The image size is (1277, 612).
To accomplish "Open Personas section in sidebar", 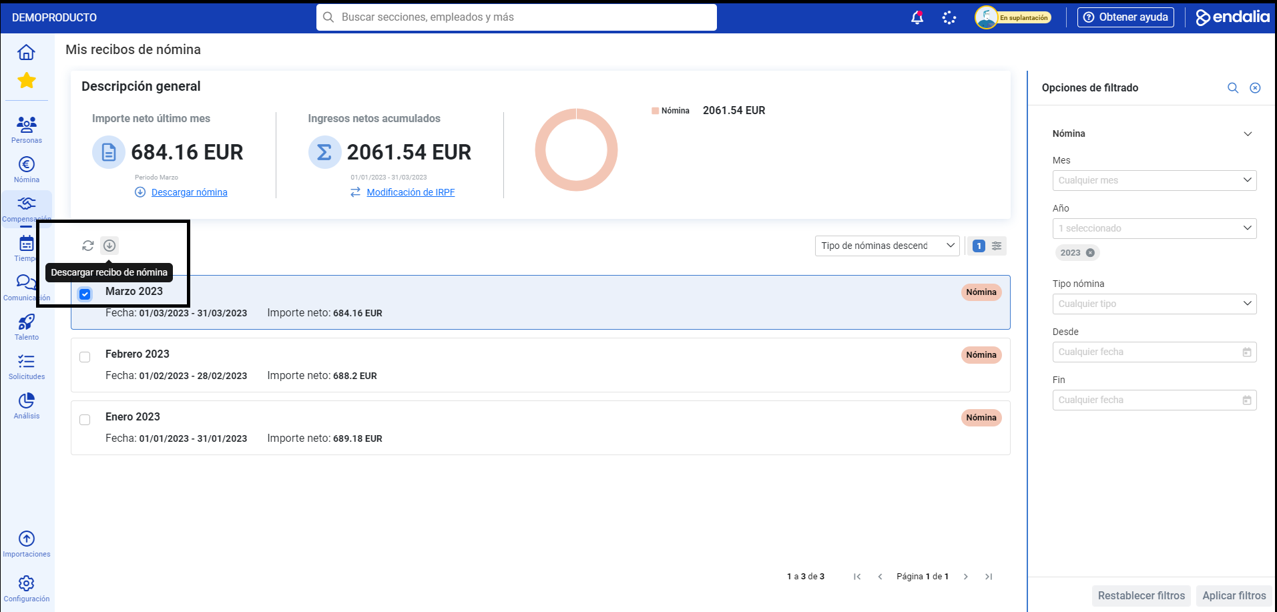I will [27, 129].
